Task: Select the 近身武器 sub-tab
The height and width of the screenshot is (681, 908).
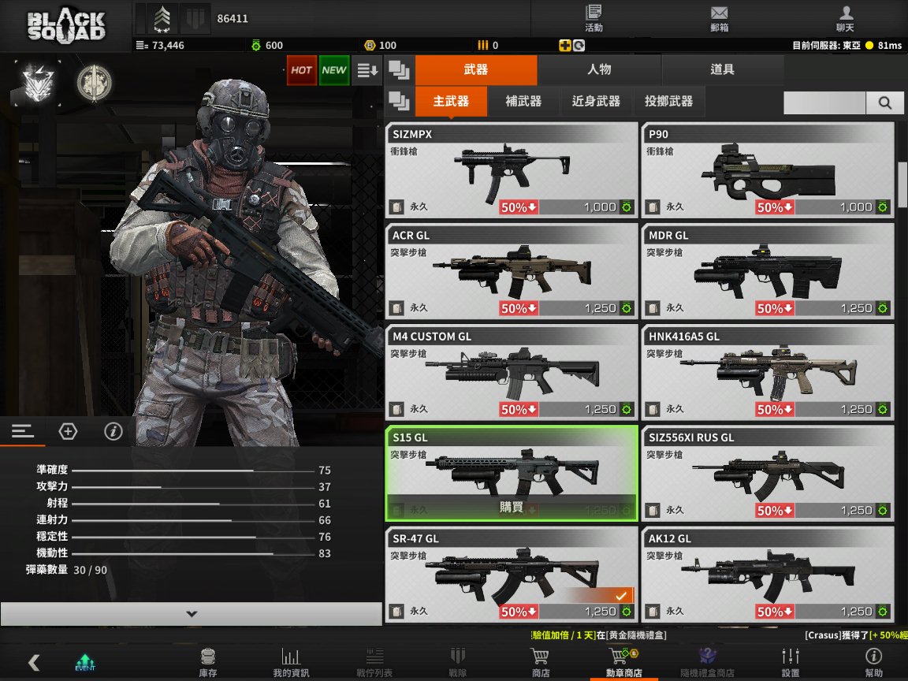Action: pos(596,102)
